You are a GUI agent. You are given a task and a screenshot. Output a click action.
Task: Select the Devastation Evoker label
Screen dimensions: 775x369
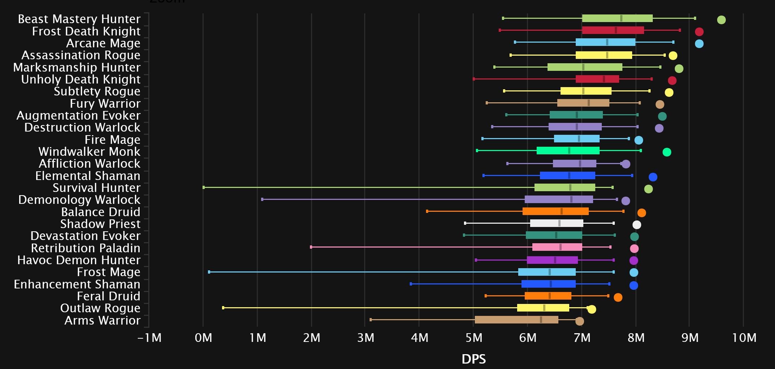pyautogui.click(x=85, y=236)
